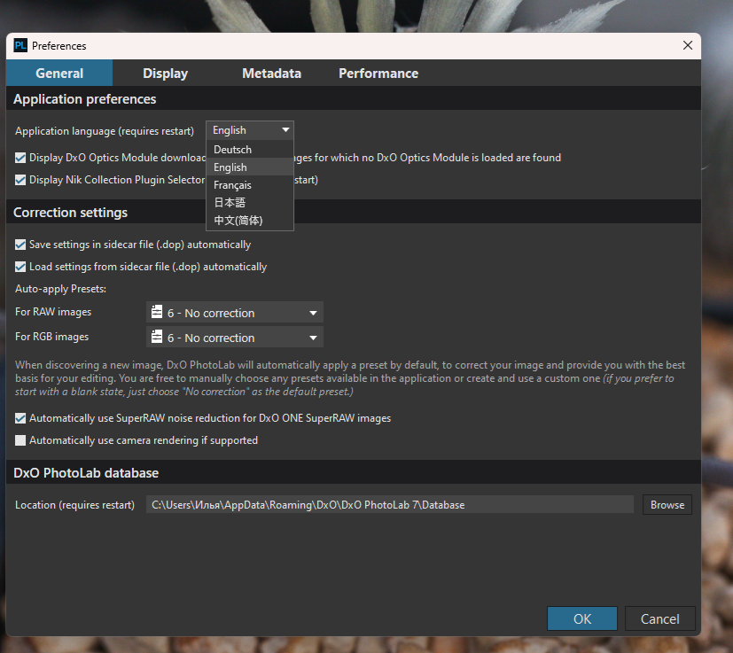Click the Auto-apply Presets label
Screen dimensions: 733x653
[61, 289]
